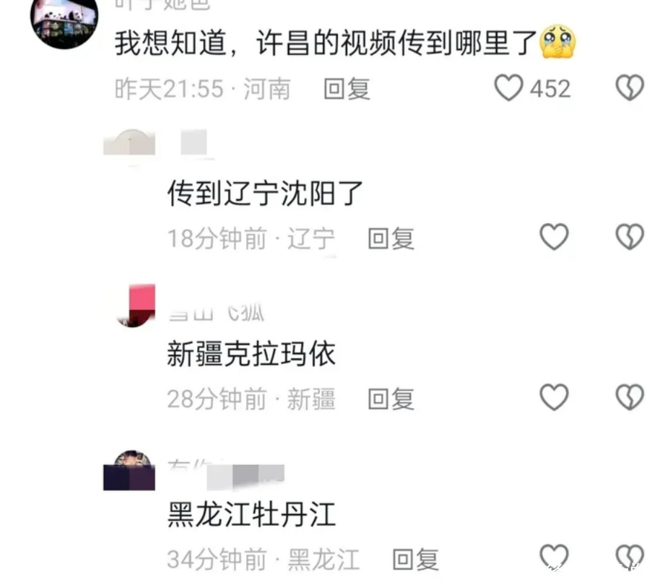This screenshot has height=585, width=647.
Task: Like the 黑龙江牡丹江 reply
Action: point(554,557)
